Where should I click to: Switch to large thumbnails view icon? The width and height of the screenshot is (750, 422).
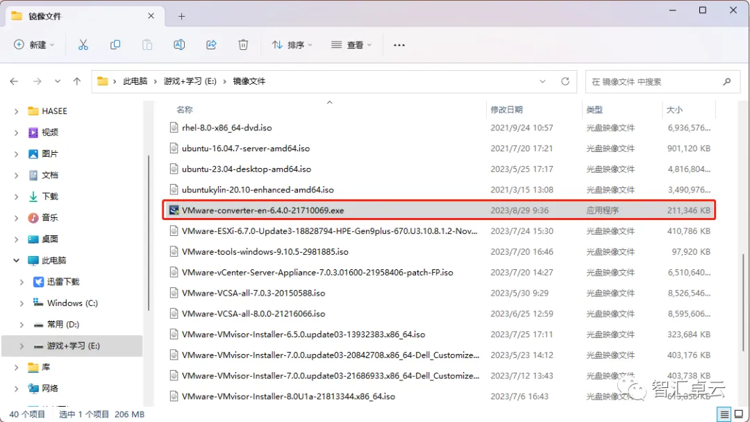[739, 414]
